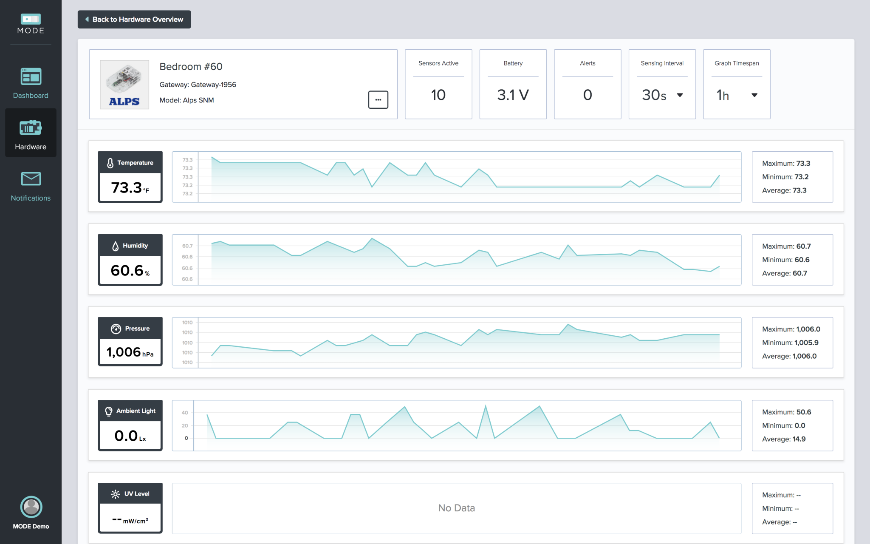Click the MODE logo icon
The width and height of the screenshot is (870, 544).
31,20
